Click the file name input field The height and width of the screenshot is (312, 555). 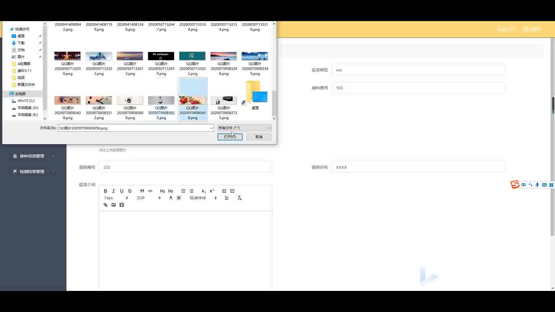[134, 128]
